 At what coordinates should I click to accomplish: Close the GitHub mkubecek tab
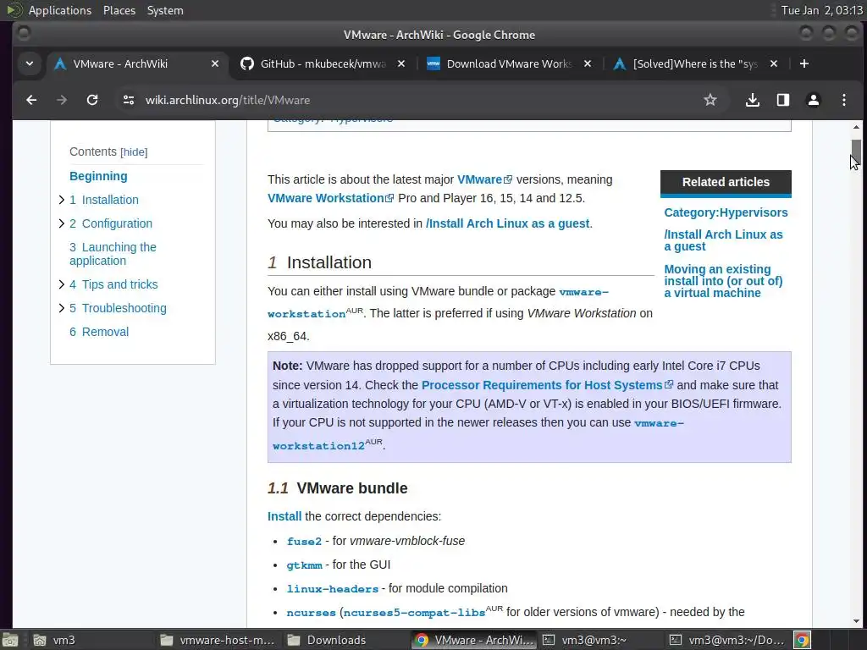tap(401, 63)
